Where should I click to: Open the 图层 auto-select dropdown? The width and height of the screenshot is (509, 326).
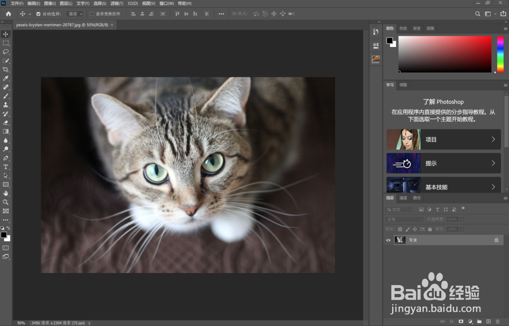point(75,14)
